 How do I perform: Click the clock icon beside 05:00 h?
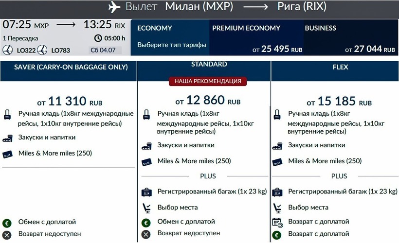[x=98, y=38]
